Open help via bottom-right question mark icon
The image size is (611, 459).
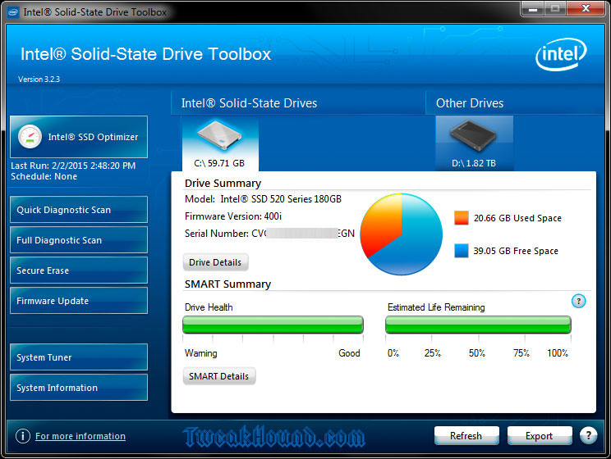coord(588,436)
